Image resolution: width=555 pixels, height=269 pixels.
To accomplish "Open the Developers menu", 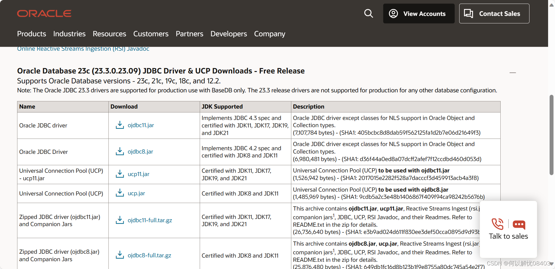I will [229, 34].
